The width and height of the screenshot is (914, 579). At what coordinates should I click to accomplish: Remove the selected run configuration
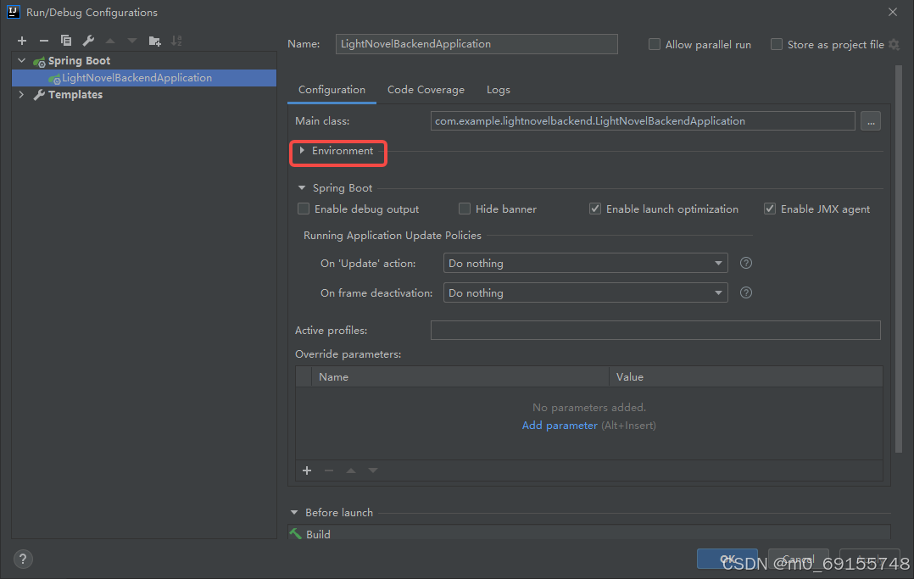[43, 40]
